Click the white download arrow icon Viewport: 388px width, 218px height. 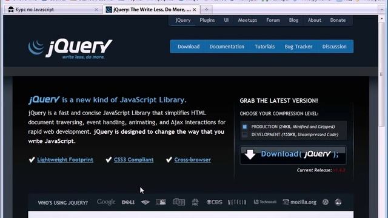pos(250,154)
